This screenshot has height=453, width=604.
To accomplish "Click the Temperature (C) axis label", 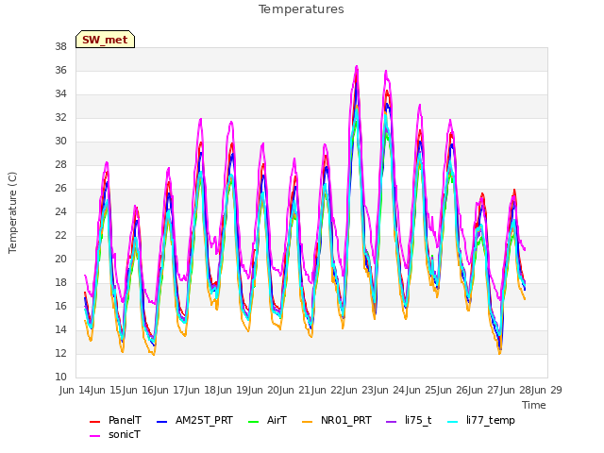I will point(12,212).
